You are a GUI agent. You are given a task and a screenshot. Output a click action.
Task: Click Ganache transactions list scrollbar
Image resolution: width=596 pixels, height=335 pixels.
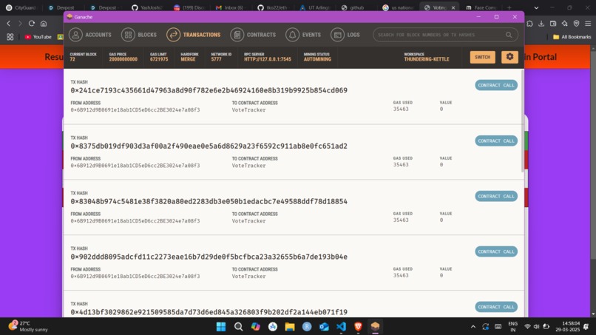pos(522,121)
